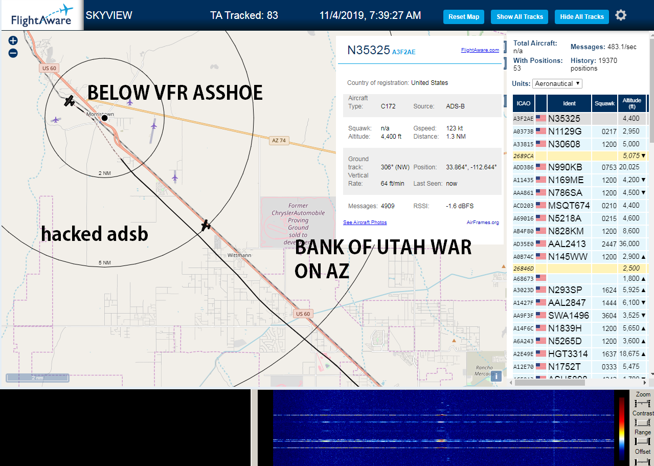Sort table by Squawk column header
Screen dimensions: 654x466
[x=604, y=103]
